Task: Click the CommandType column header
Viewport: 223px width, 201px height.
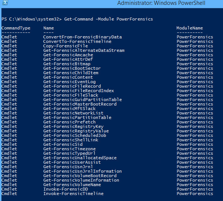Action: tap(16, 28)
